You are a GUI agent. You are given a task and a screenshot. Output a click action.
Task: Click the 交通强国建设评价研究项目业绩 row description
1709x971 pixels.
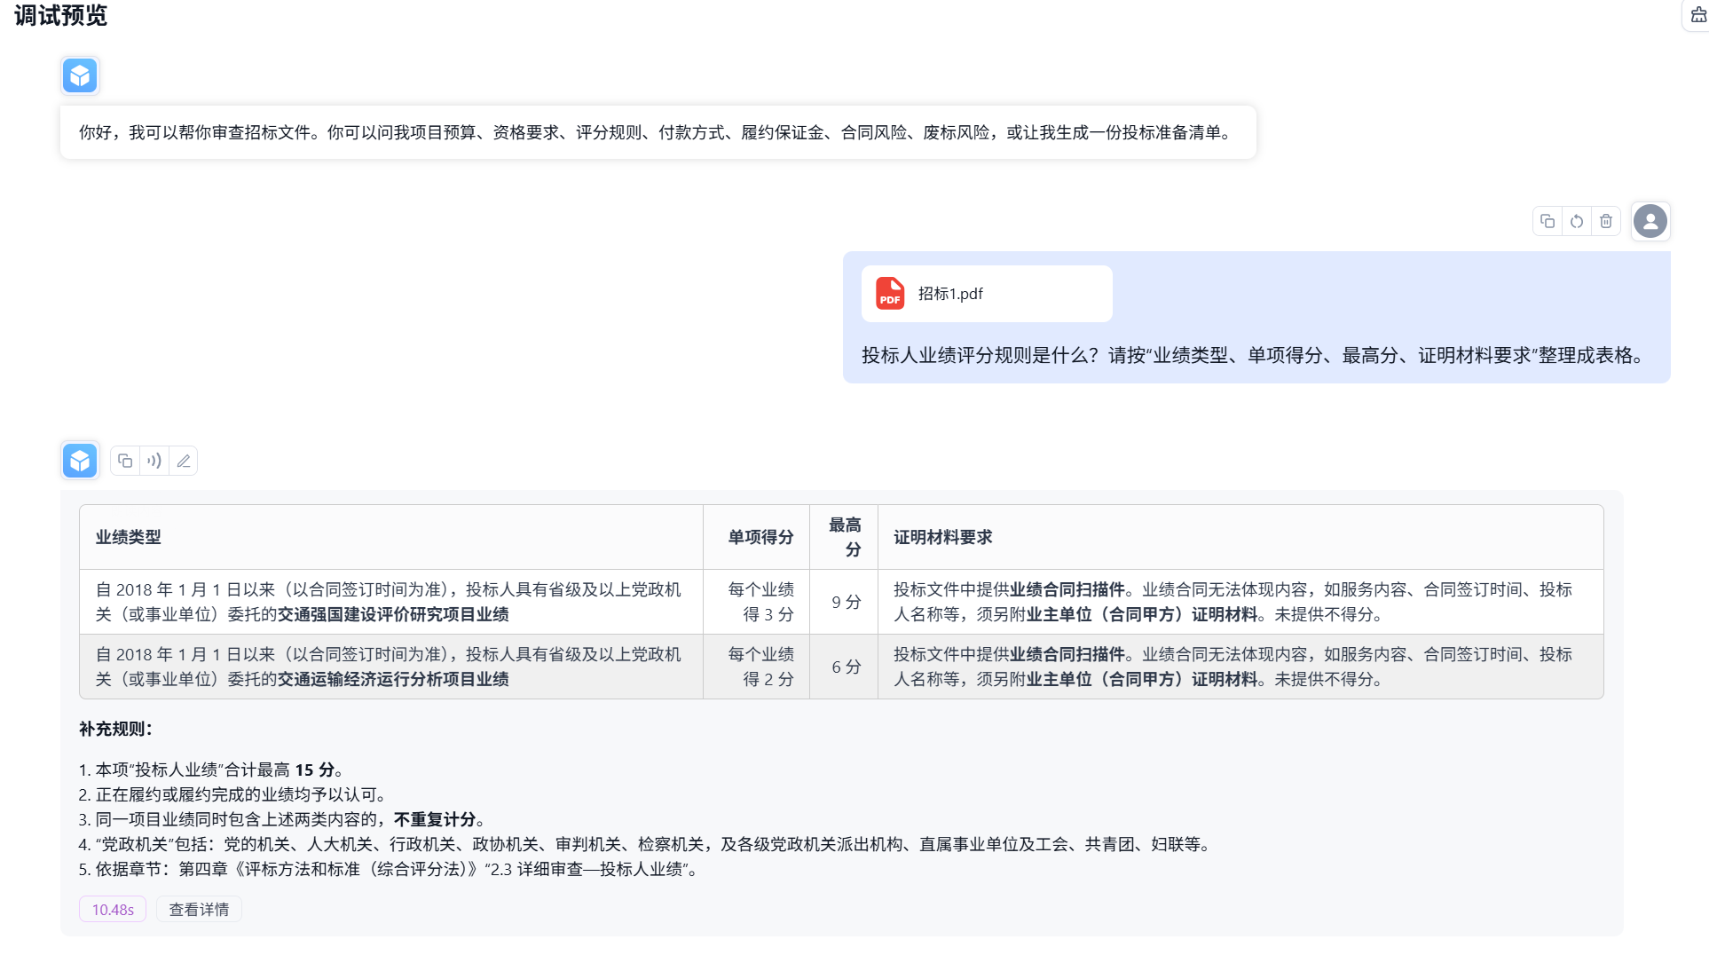pos(391,602)
